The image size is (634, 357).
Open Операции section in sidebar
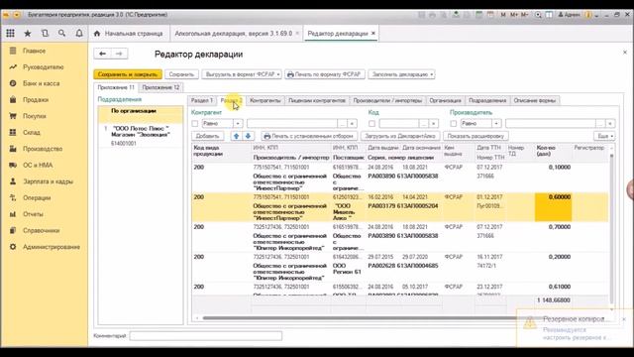37,198
